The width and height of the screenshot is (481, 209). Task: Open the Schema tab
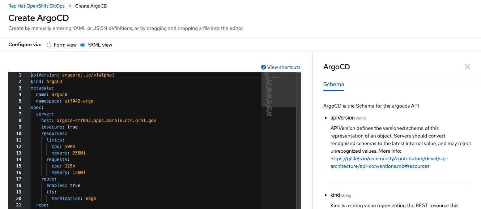333,84
